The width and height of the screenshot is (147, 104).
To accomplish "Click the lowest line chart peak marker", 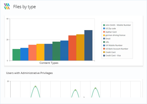I will pyautogui.click(x=75, y=90).
